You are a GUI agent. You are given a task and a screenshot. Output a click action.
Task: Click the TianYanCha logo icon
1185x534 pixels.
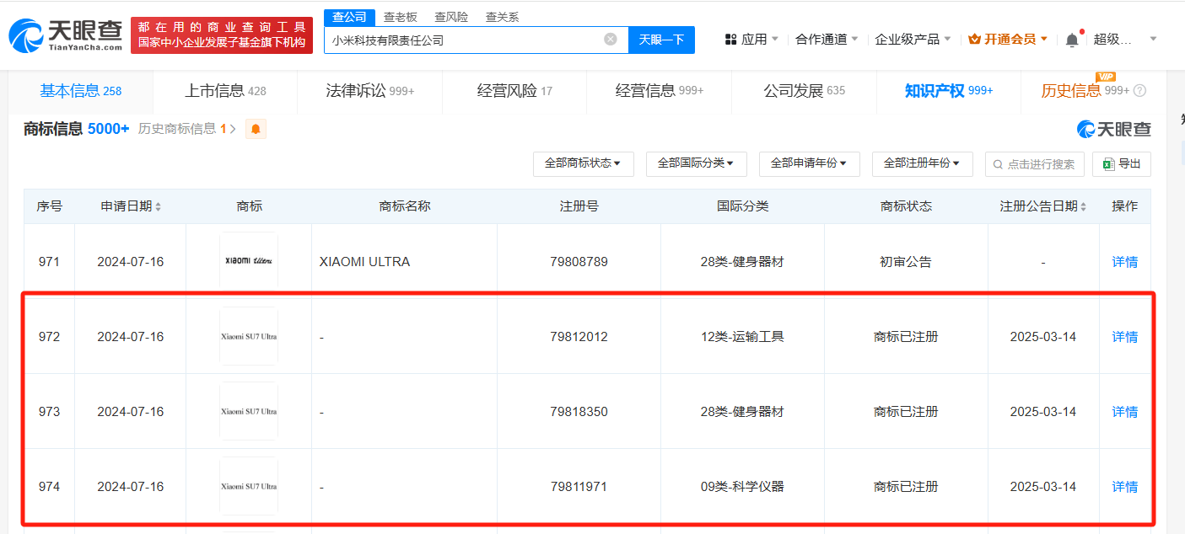click(25, 35)
